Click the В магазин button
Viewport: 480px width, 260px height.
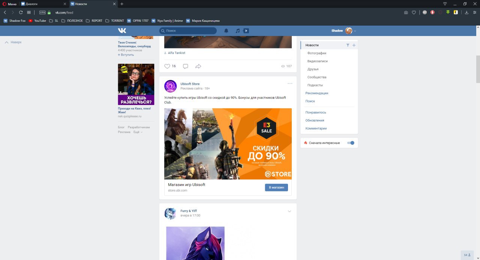(276, 187)
